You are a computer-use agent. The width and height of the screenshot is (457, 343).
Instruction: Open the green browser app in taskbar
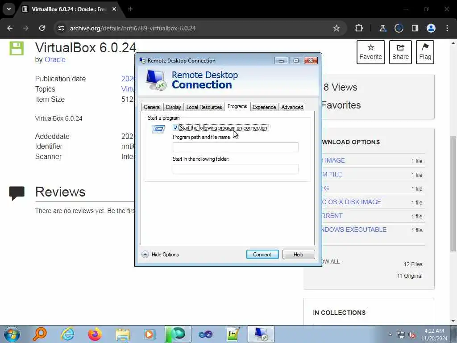(x=178, y=334)
